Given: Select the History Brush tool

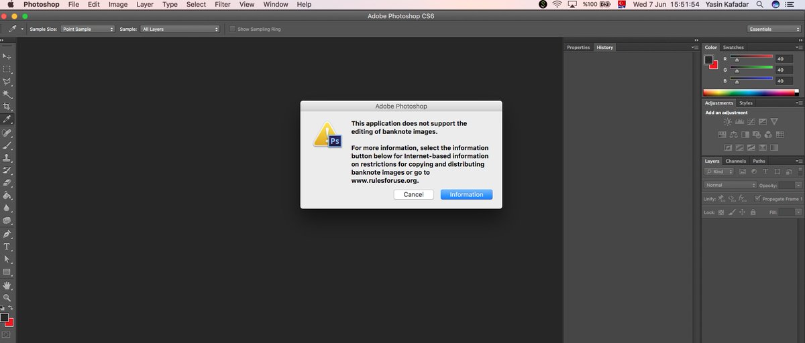Looking at the screenshot, I should pyautogui.click(x=7, y=170).
